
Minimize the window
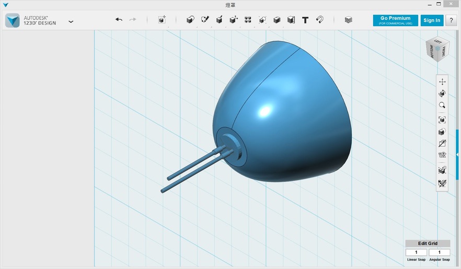[430, 4]
